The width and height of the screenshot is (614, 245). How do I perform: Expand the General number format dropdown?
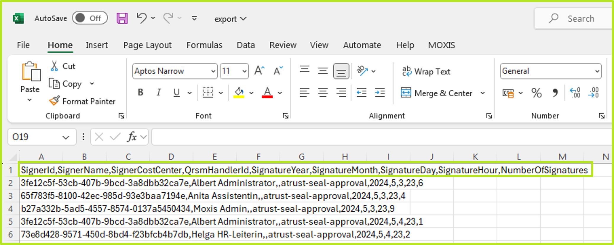point(597,71)
